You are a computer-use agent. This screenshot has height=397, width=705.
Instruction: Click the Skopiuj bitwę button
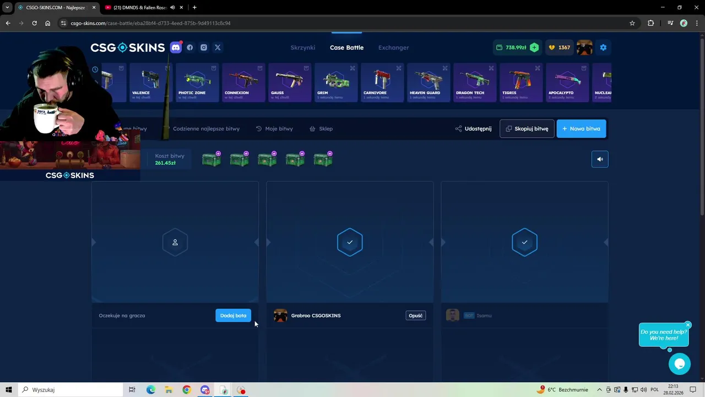click(527, 128)
